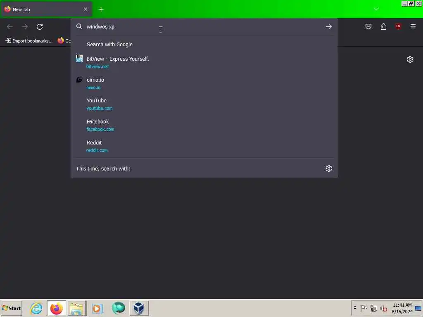Click the BitView favicon in suggestions
This screenshot has width=423, height=317.
coord(79,59)
